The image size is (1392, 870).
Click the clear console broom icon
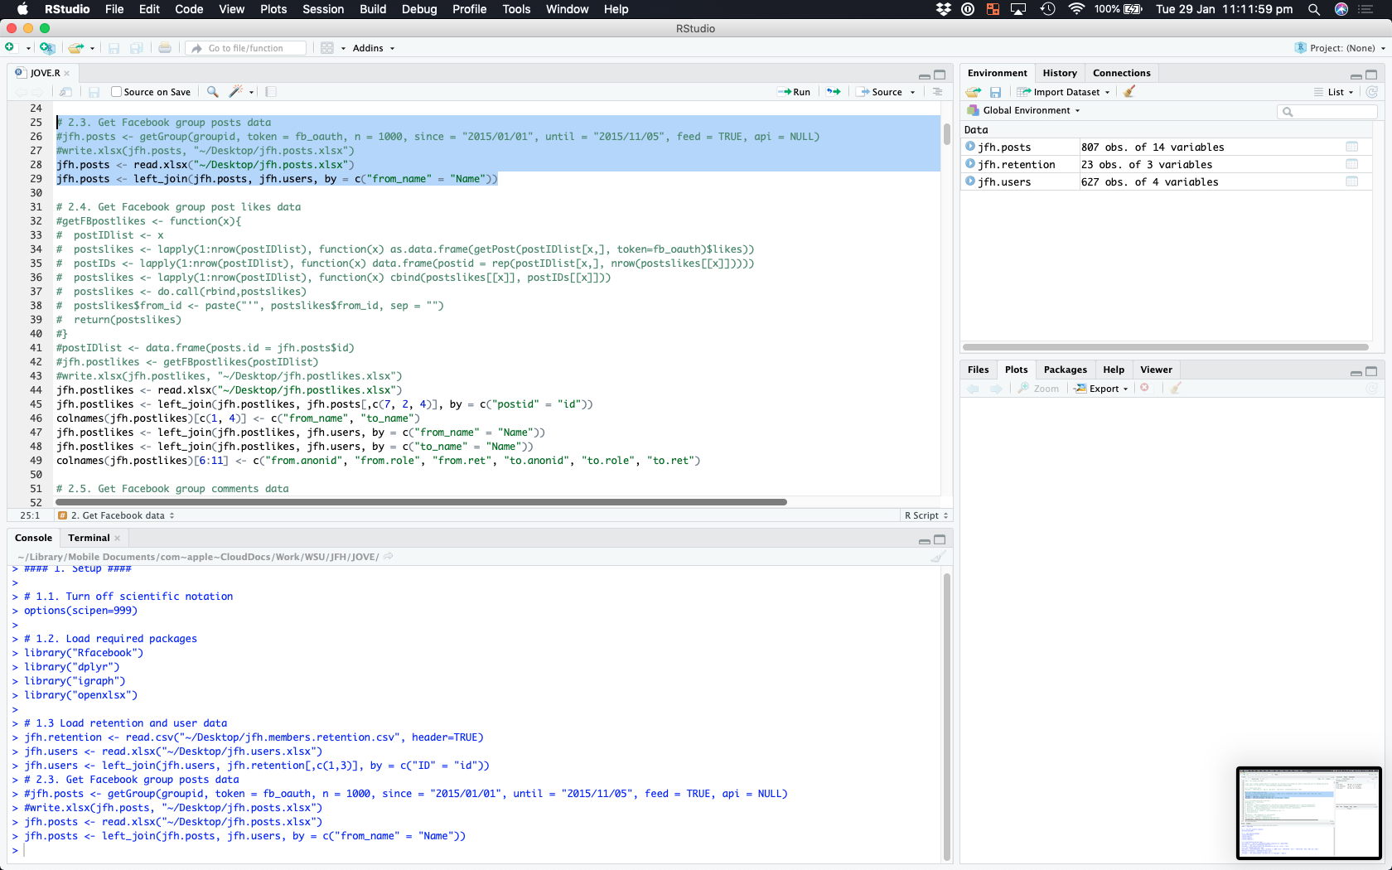point(937,557)
